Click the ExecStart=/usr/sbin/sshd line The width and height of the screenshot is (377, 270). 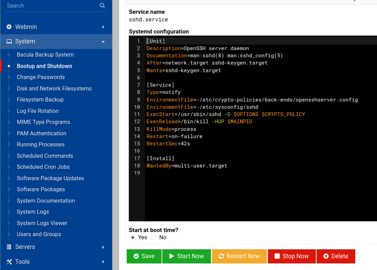[226, 114]
